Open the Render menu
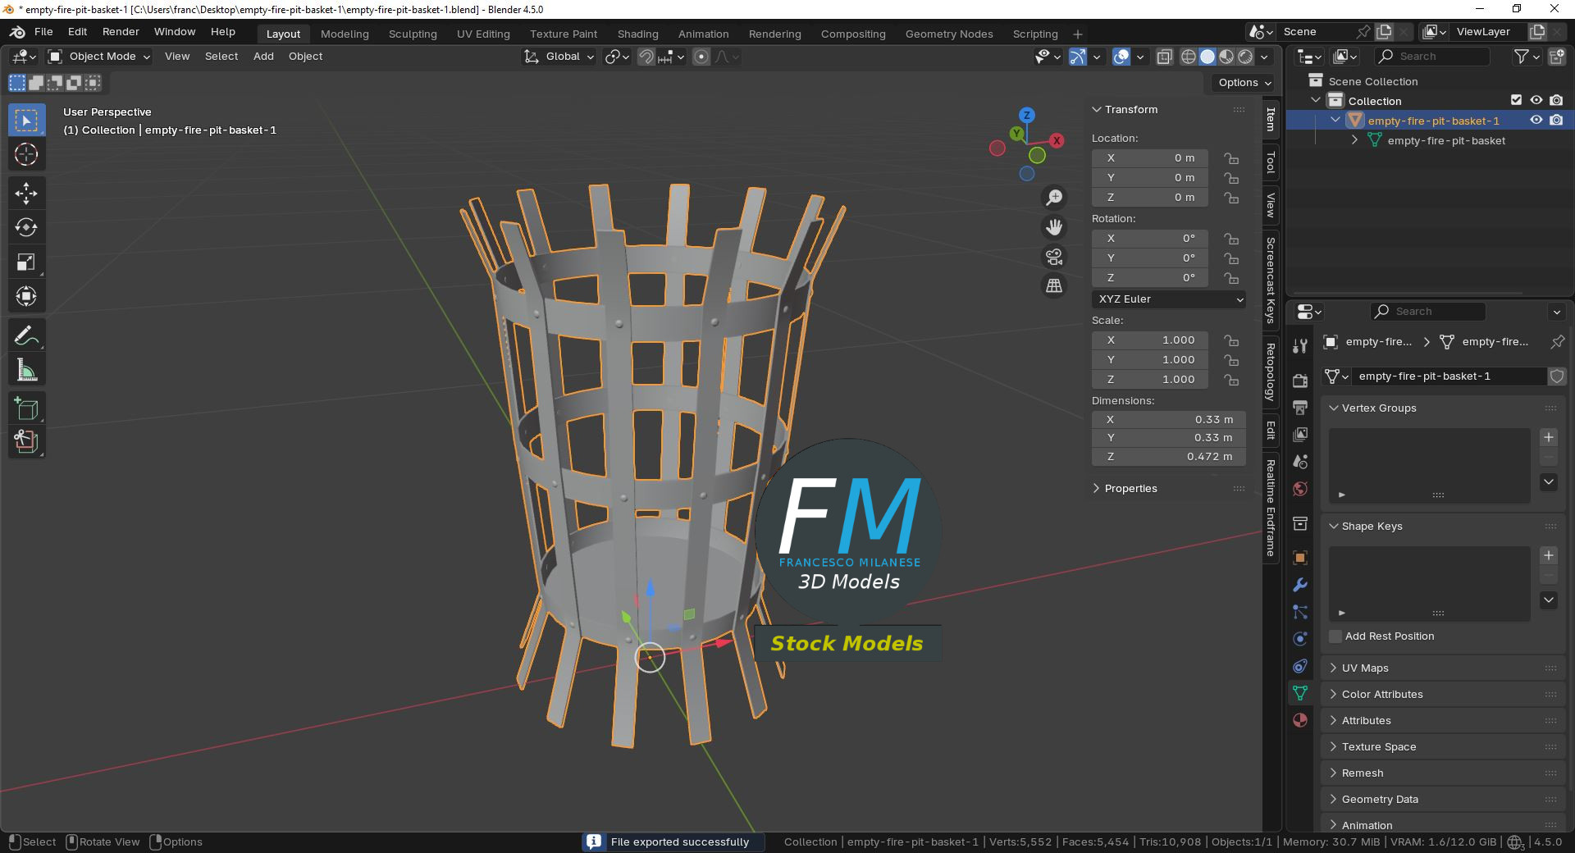 tap(121, 32)
